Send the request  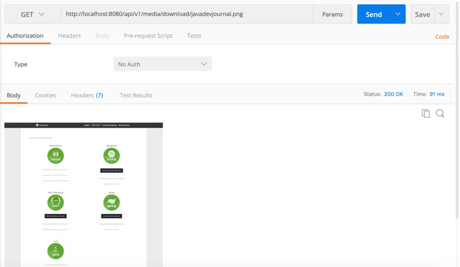click(374, 14)
